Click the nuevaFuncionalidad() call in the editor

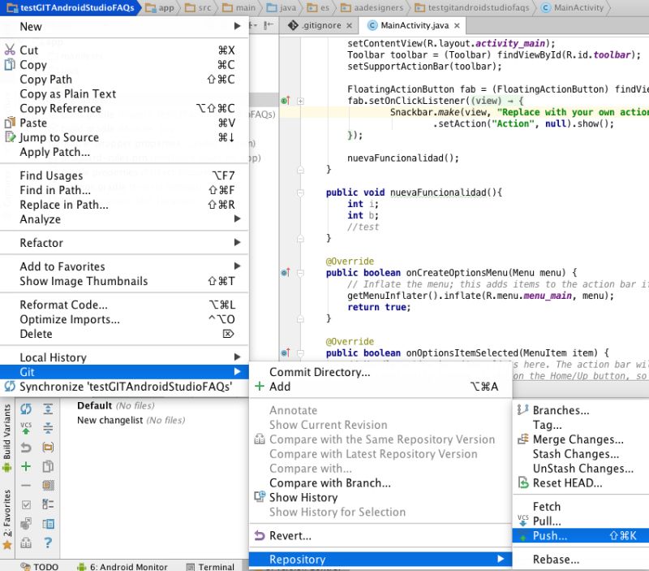[x=402, y=158]
